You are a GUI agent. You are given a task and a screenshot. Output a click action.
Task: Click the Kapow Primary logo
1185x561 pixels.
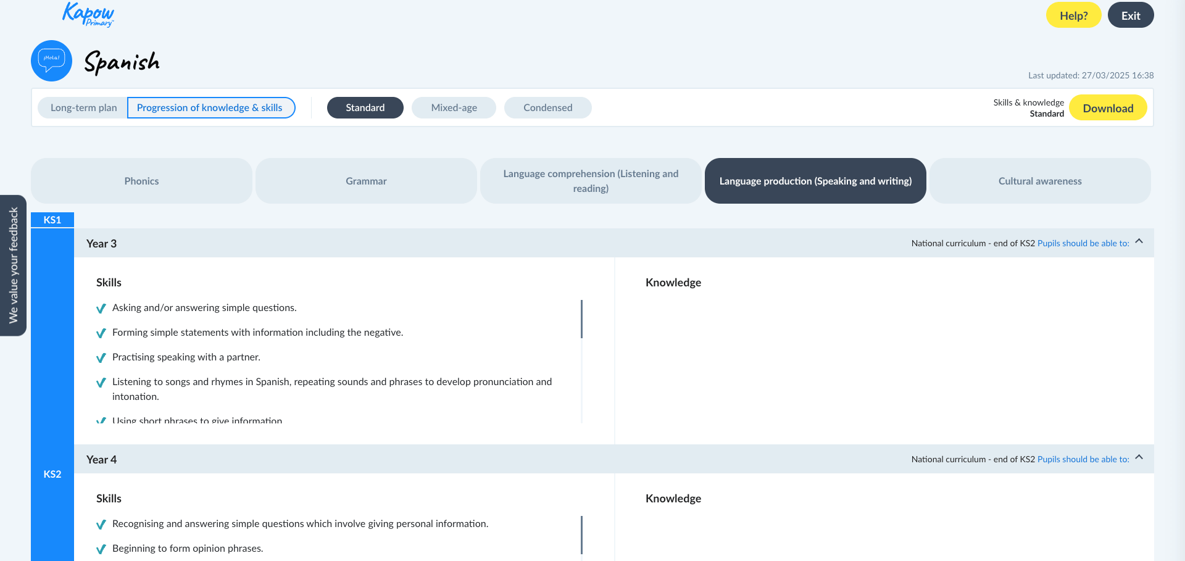tap(88, 14)
